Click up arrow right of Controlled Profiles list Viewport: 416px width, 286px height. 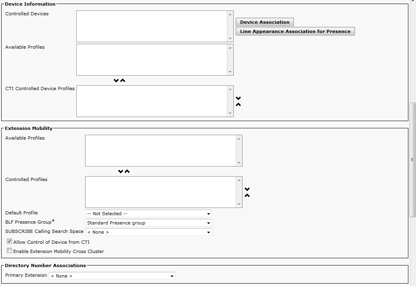(247, 195)
